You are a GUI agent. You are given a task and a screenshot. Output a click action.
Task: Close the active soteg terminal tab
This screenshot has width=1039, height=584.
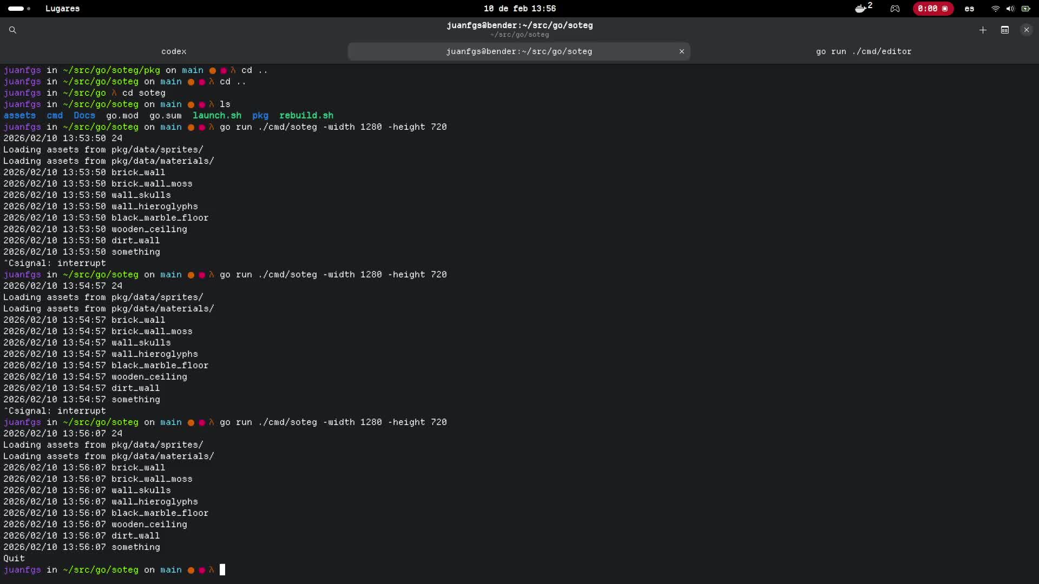coord(682,51)
